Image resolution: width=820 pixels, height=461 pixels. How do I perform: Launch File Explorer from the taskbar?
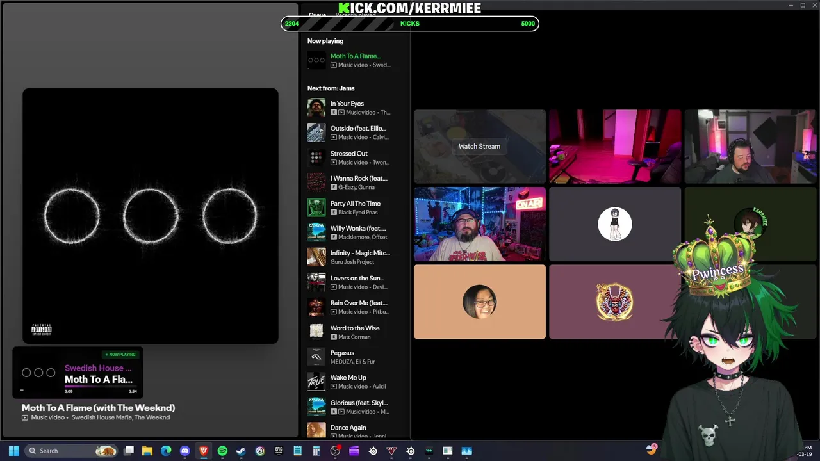tap(147, 451)
